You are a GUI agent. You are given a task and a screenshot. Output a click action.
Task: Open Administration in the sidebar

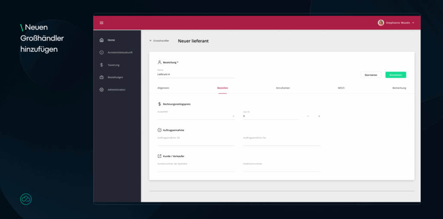tap(117, 90)
